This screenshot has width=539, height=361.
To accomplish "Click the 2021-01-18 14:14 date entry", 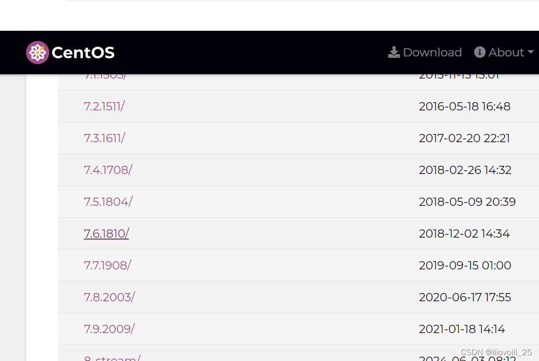I will 461,329.
